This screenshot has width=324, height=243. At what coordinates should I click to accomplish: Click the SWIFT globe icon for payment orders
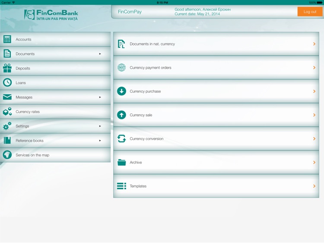pos(121,67)
